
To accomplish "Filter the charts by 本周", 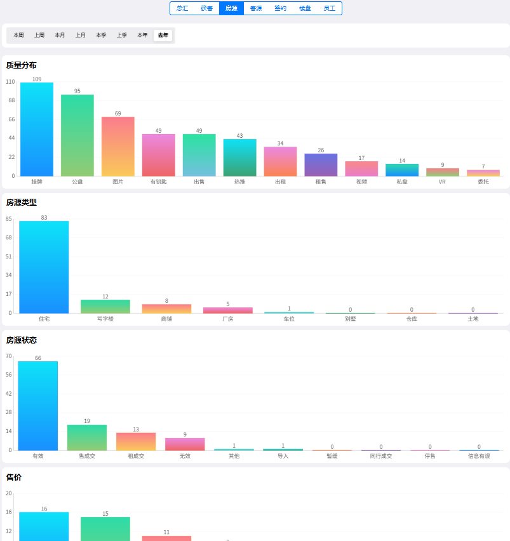I will (x=18, y=35).
